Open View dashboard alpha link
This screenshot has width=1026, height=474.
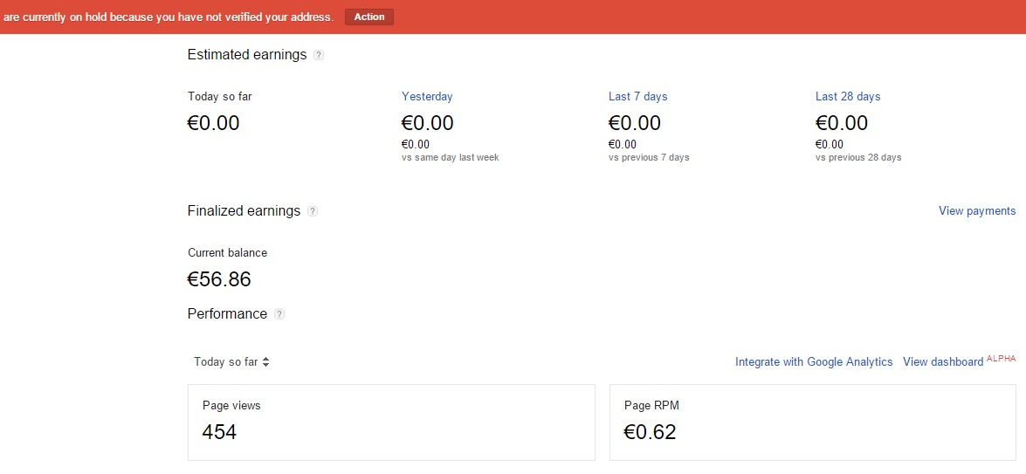[943, 362]
